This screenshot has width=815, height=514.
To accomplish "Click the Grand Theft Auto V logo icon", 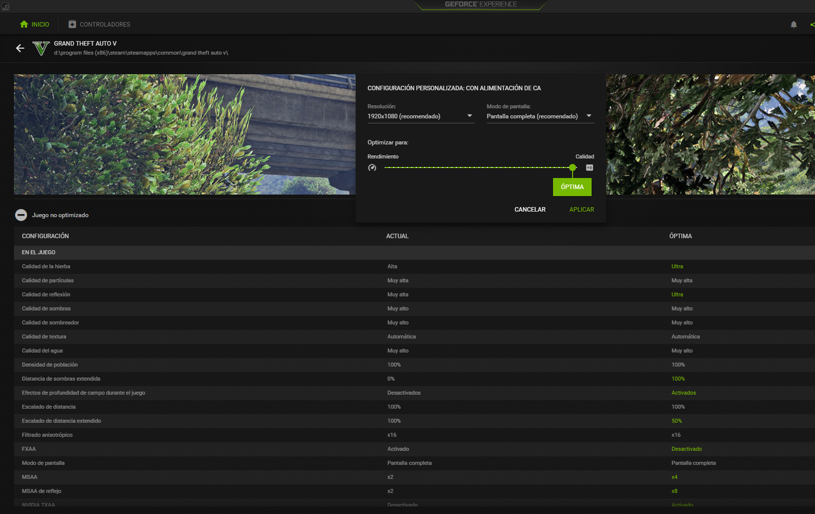I will coord(41,48).
